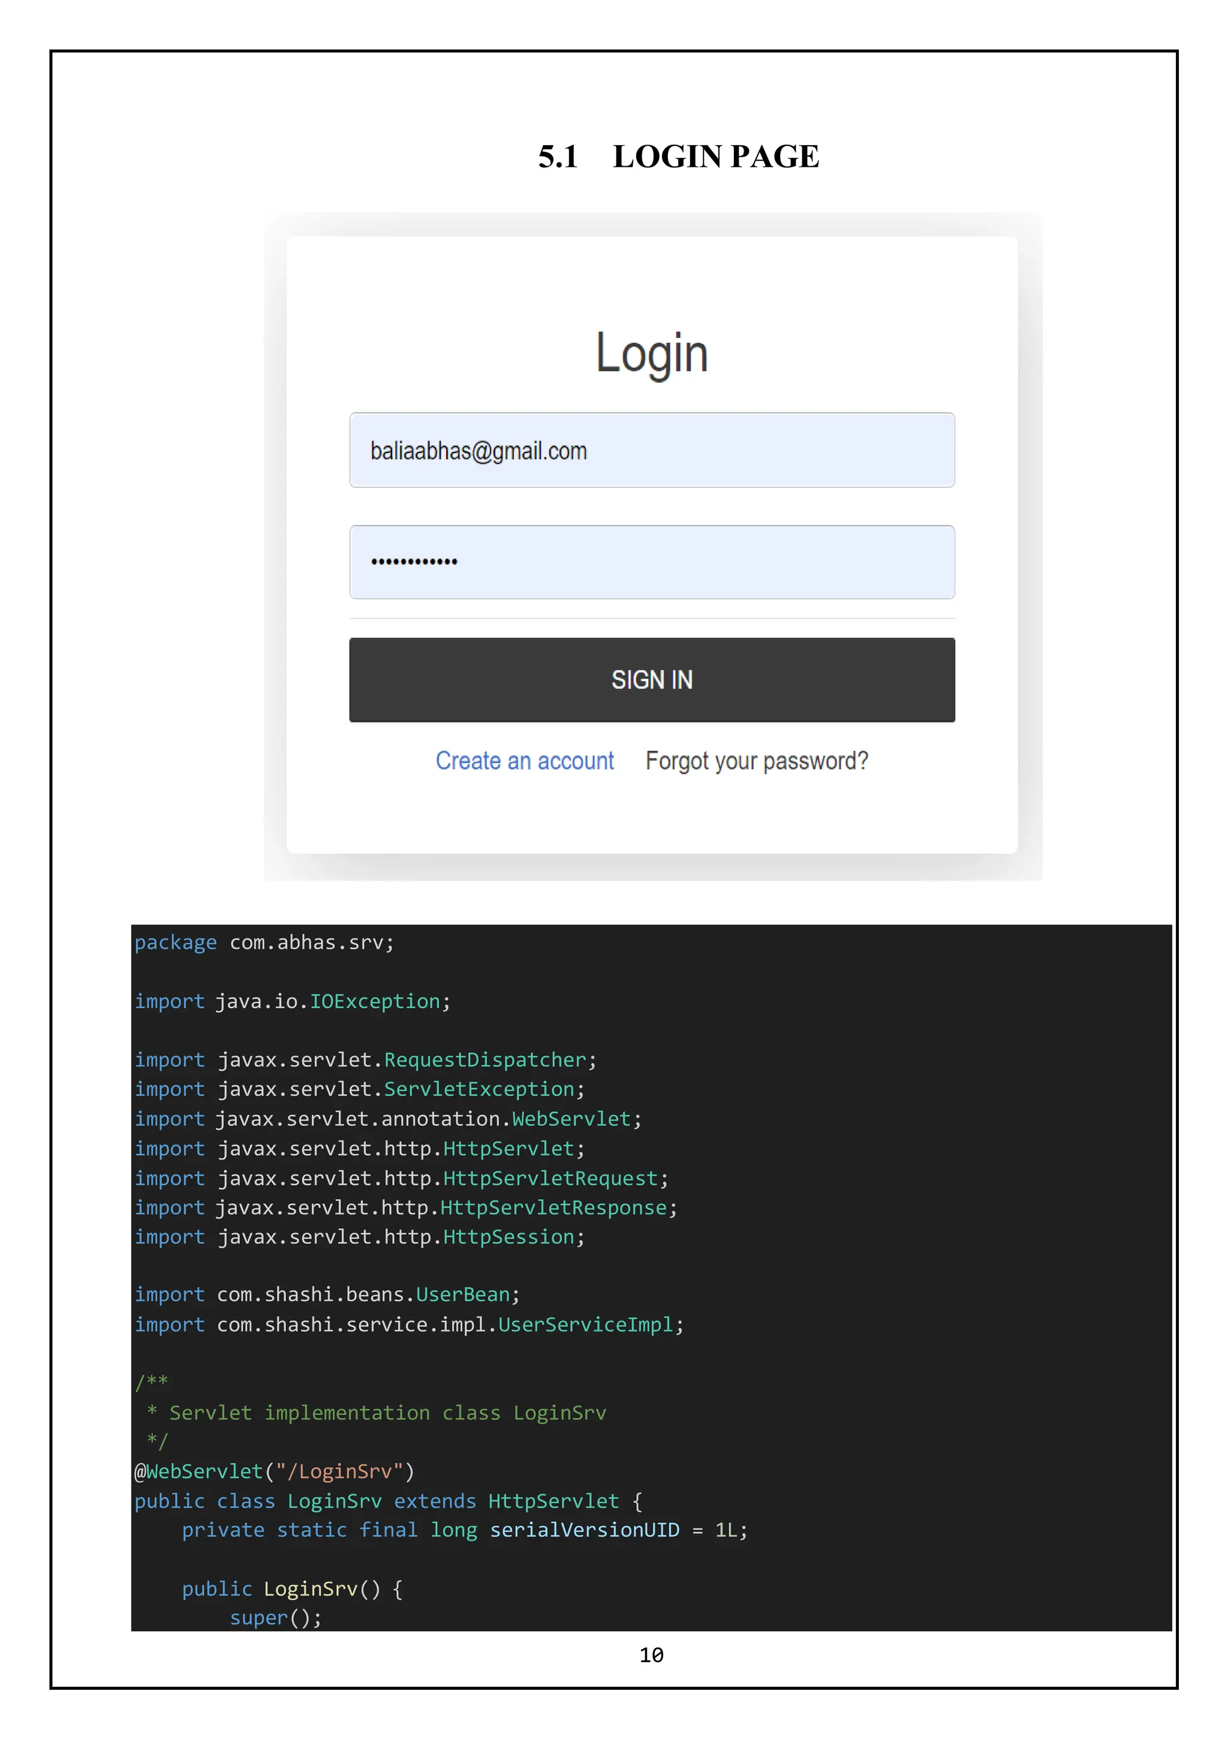Open the Create an account link
Viewport: 1228px width, 1739px height.
tap(524, 760)
